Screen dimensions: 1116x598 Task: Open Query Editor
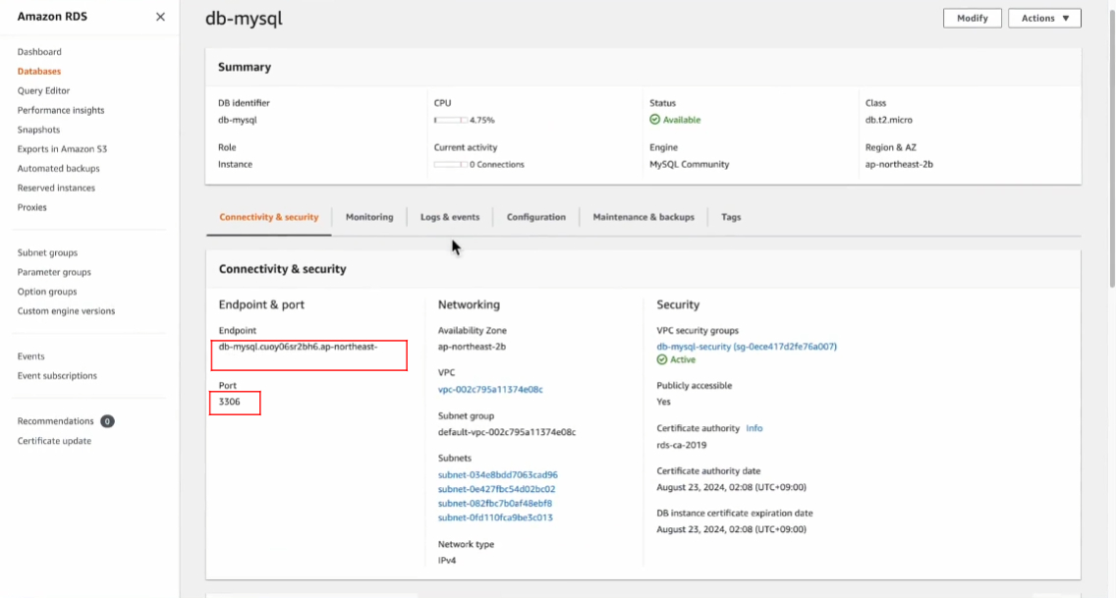(x=43, y=91)
